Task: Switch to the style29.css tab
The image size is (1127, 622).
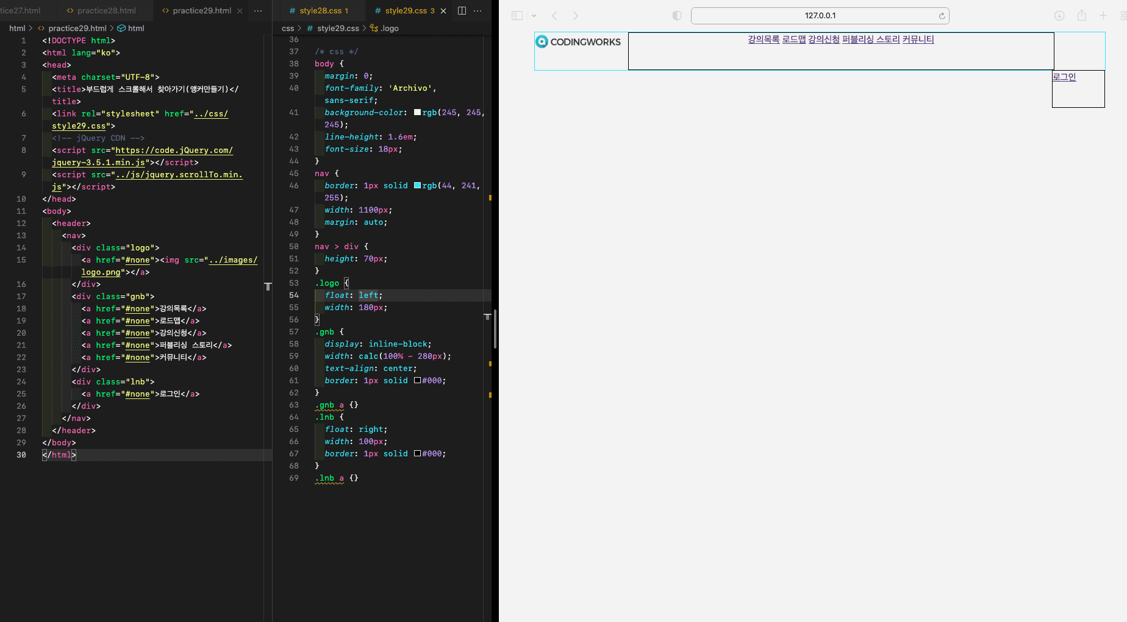Action: [410, 10]
